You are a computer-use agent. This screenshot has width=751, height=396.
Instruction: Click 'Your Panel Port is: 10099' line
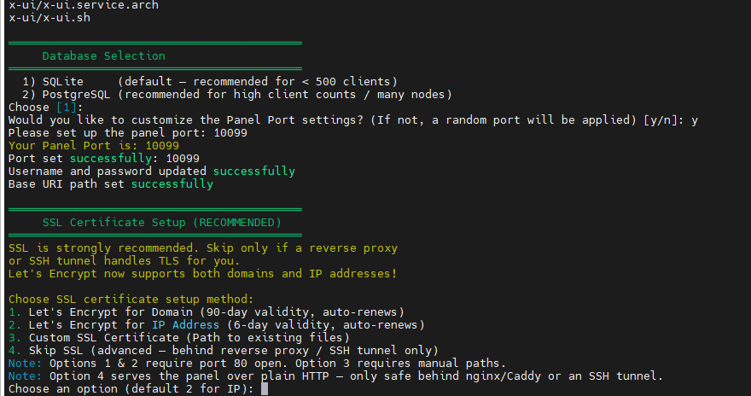click(x=94, y=146)
